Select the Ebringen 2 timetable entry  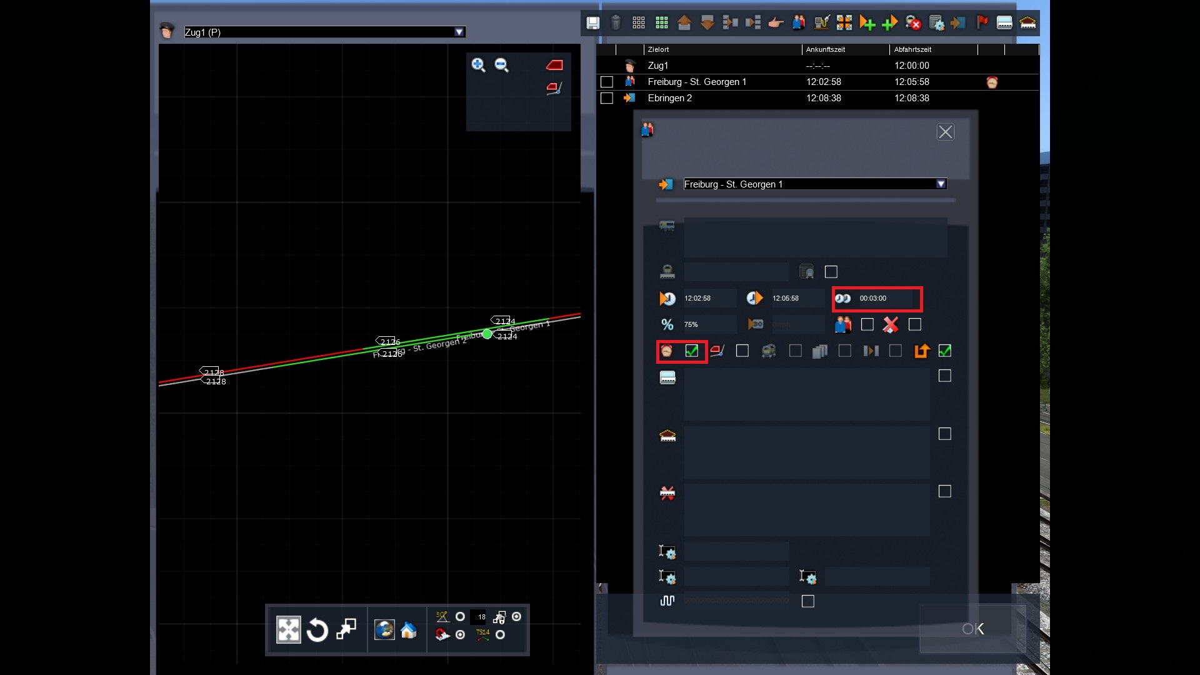[669, 98]
